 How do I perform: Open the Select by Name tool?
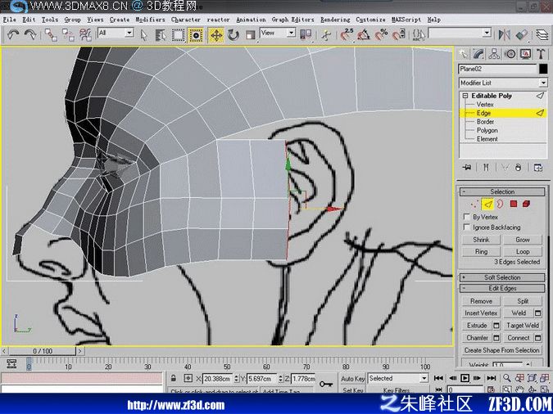pos(161,35)
